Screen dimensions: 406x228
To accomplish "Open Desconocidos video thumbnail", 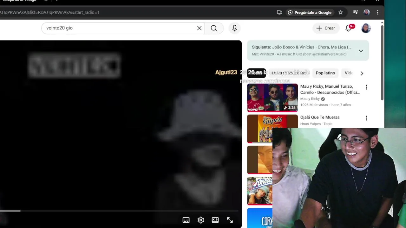I will (x=272, y=98).
